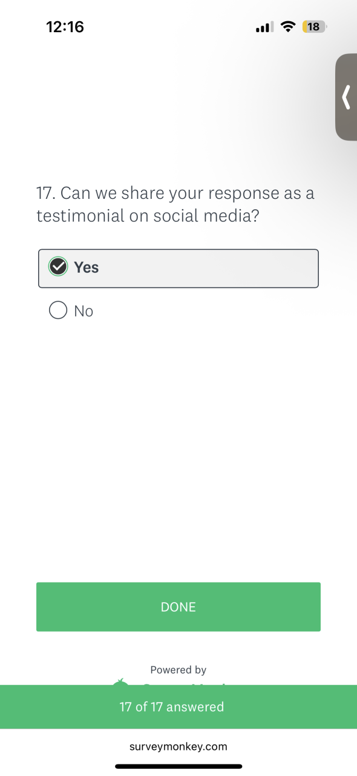
Task: Tap the 12:16 clock in status bar
Action: click(65, 27)
